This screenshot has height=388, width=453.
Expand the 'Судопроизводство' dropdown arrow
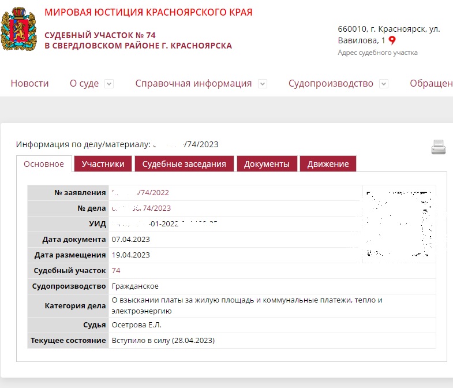(x=384, y=84)
